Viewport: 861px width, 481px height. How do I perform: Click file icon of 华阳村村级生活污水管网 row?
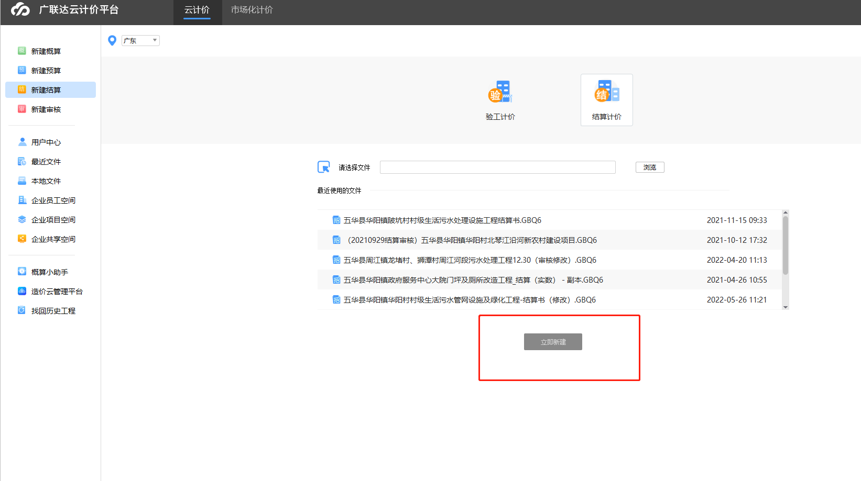[x=336, y=300]
